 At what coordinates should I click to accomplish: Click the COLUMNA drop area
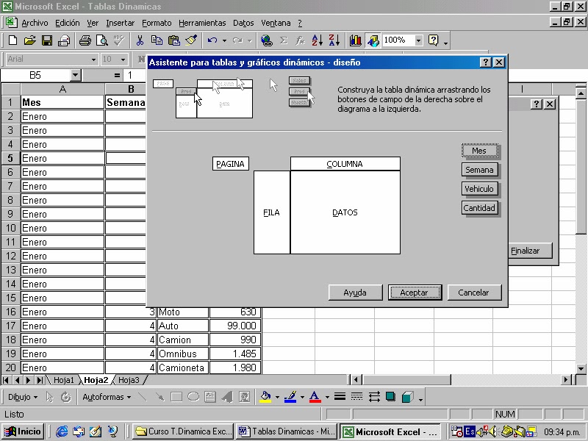[x=345, y=164]
